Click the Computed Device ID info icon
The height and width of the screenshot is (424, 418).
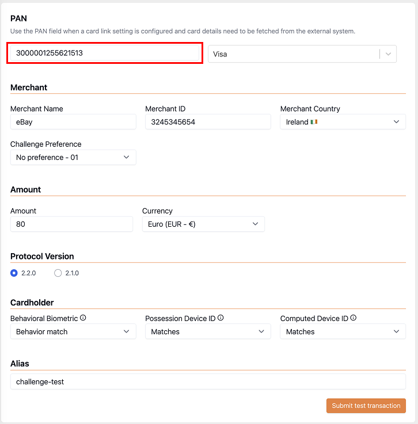coord(353,318)
